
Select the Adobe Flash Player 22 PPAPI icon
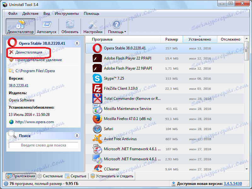(97, 58)
